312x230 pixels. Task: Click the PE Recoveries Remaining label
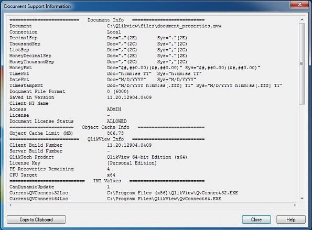tap(41, 169)
